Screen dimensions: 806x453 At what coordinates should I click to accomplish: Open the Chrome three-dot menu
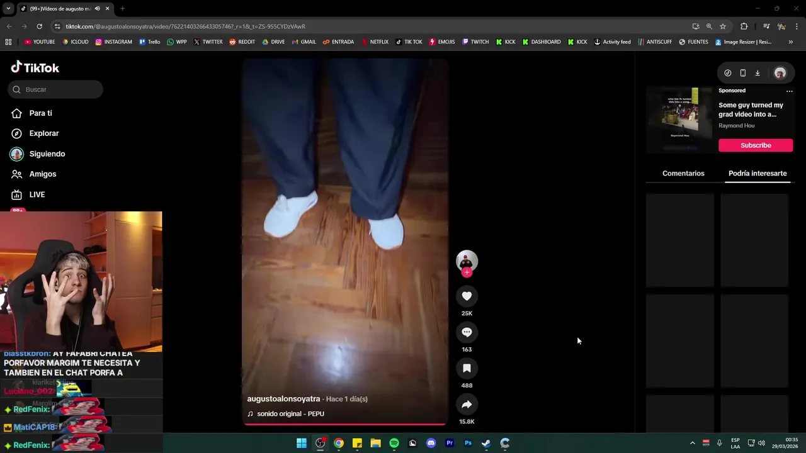pos(797,26)
